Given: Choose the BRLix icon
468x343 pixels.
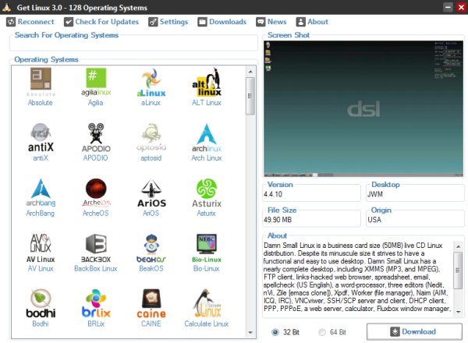Looking at the screenshot, I should pos(96,303).
